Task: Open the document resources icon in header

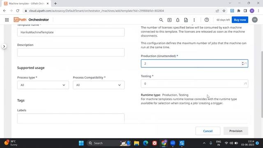Action: pos(186,20)
